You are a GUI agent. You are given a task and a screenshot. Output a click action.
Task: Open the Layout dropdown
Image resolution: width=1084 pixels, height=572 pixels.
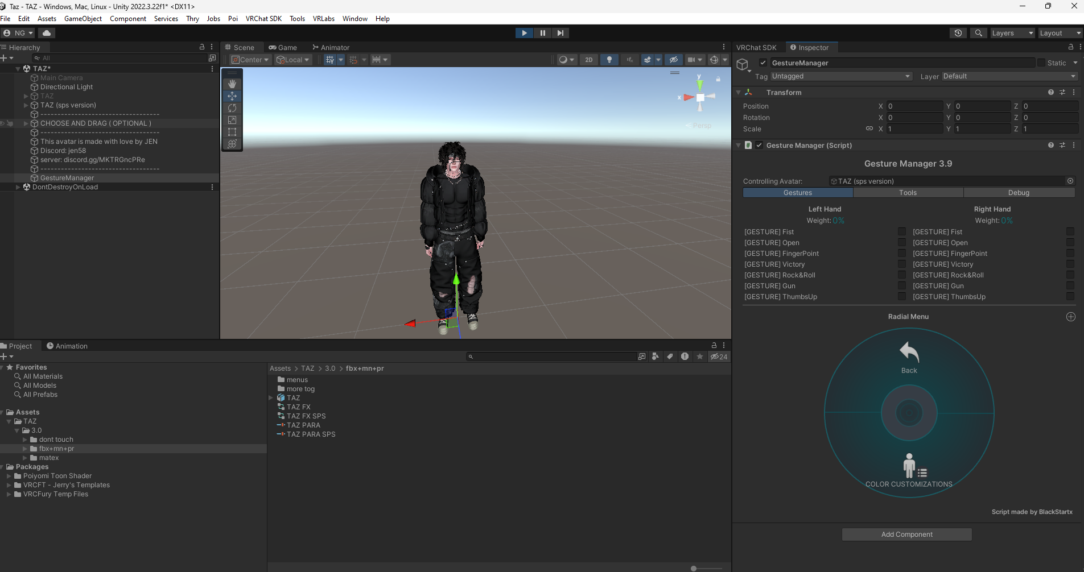pos(1060,33)
